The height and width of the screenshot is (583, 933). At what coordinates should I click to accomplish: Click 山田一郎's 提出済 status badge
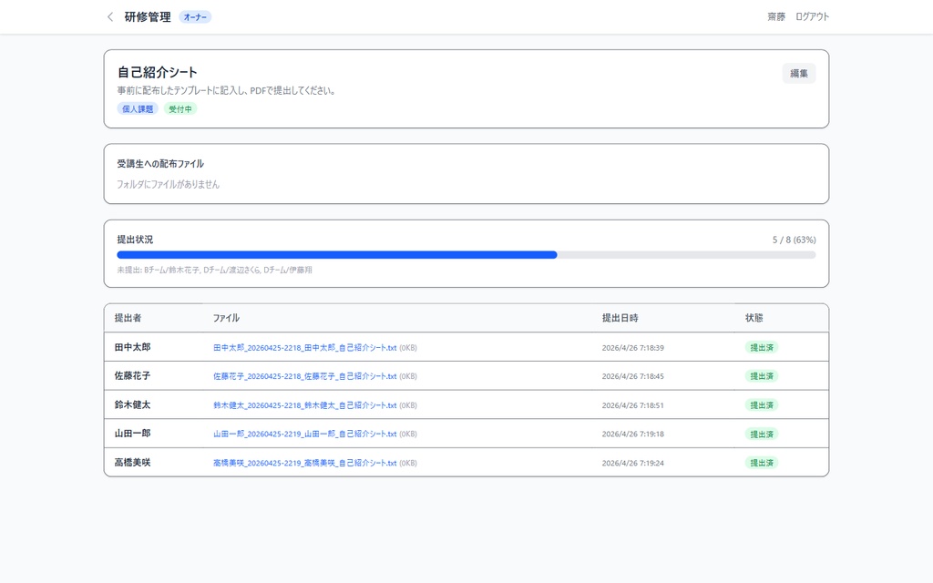click(x=762, y=434)
